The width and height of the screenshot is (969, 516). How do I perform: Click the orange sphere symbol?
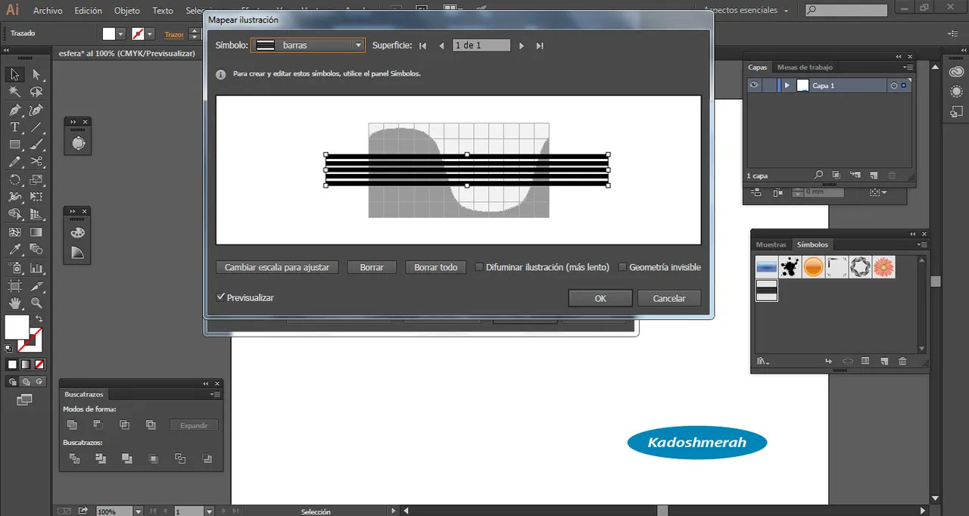coord(813,267)
